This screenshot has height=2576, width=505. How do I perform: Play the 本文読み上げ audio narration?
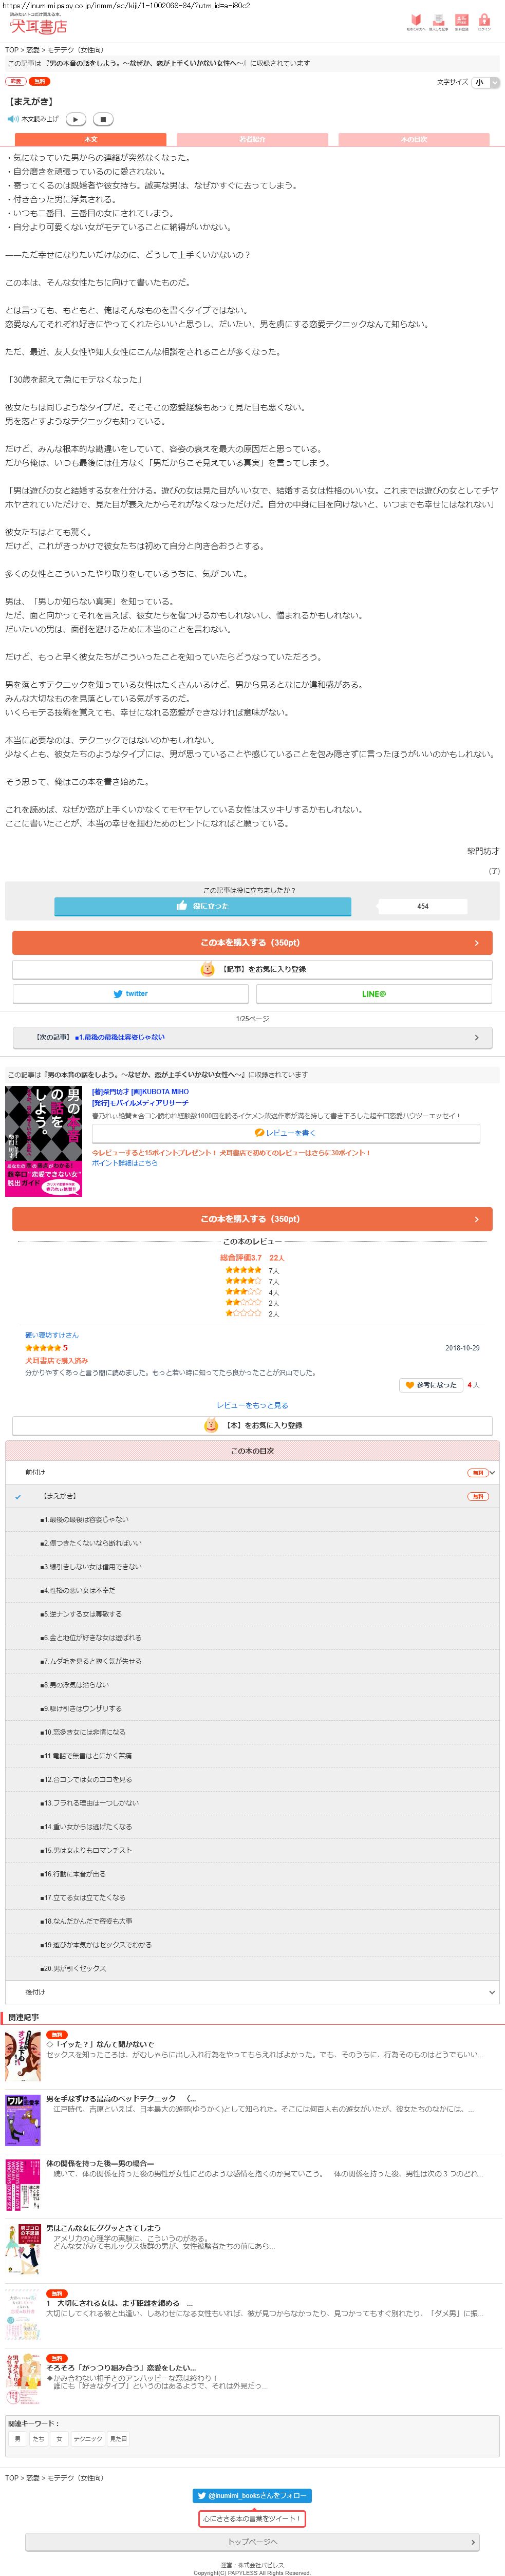coord(76,119)
